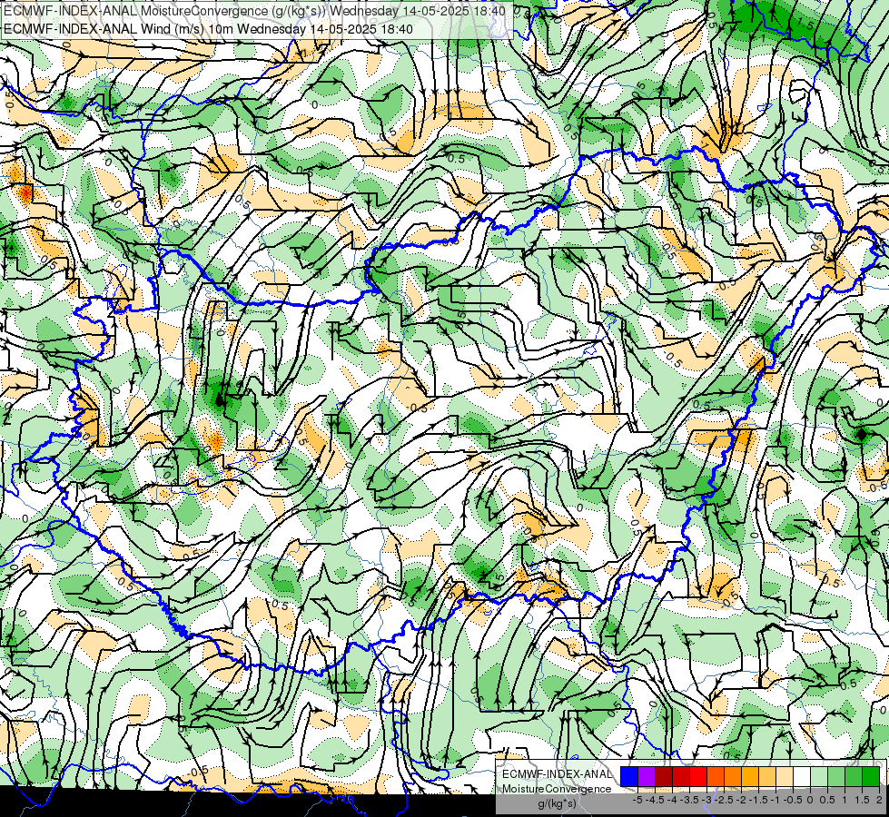Click the darkest green legend swatch from 1.5 to 2
The width and height of the screenshot is (889, 817).
pyautogui.click(x=871, y=777)
